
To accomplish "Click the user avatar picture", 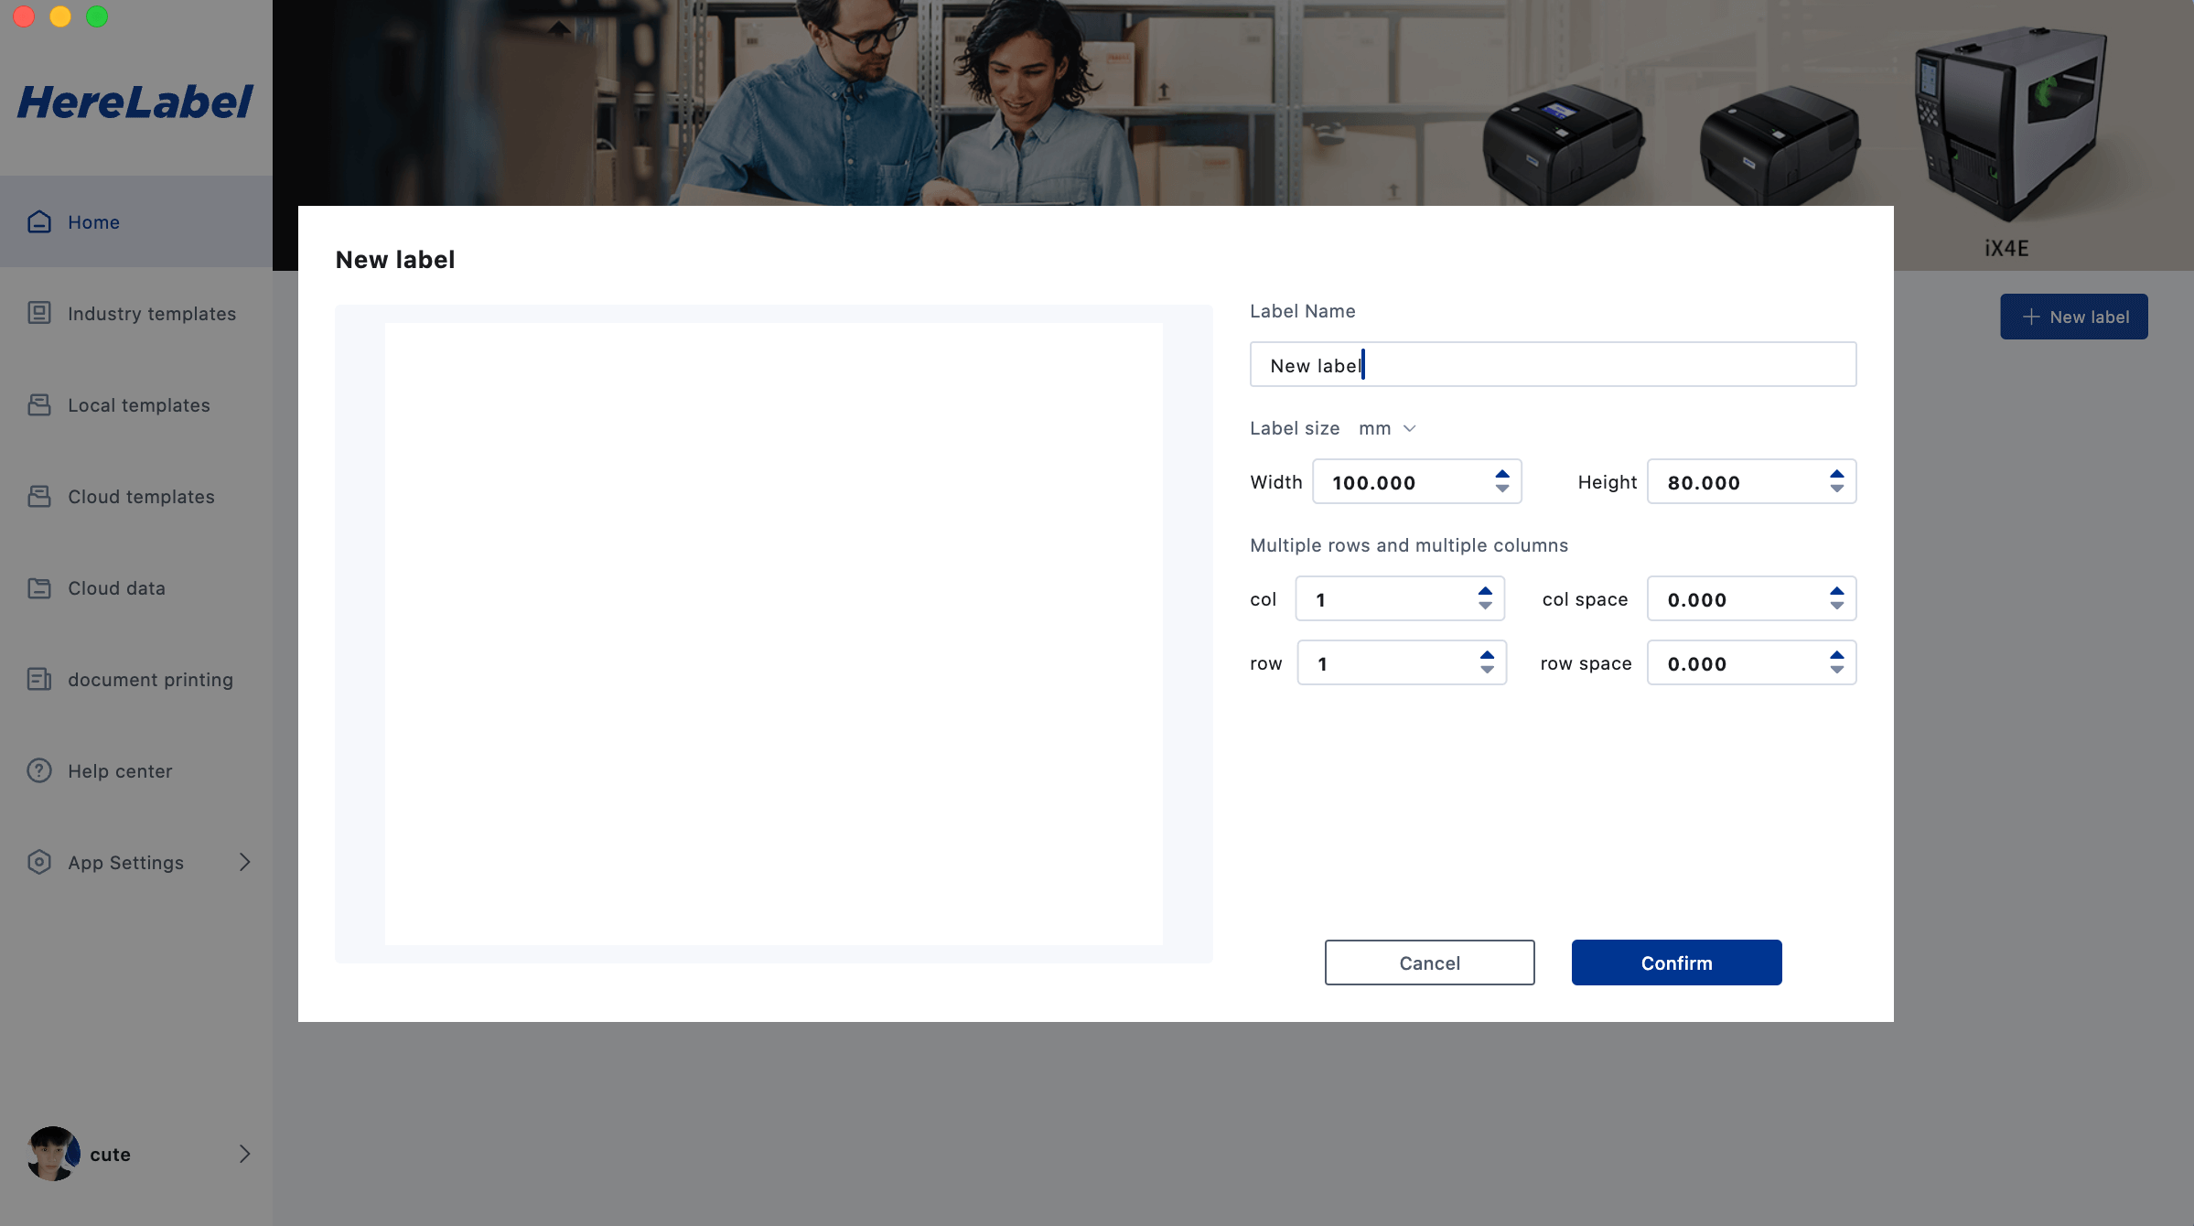I will (53, 1154).
